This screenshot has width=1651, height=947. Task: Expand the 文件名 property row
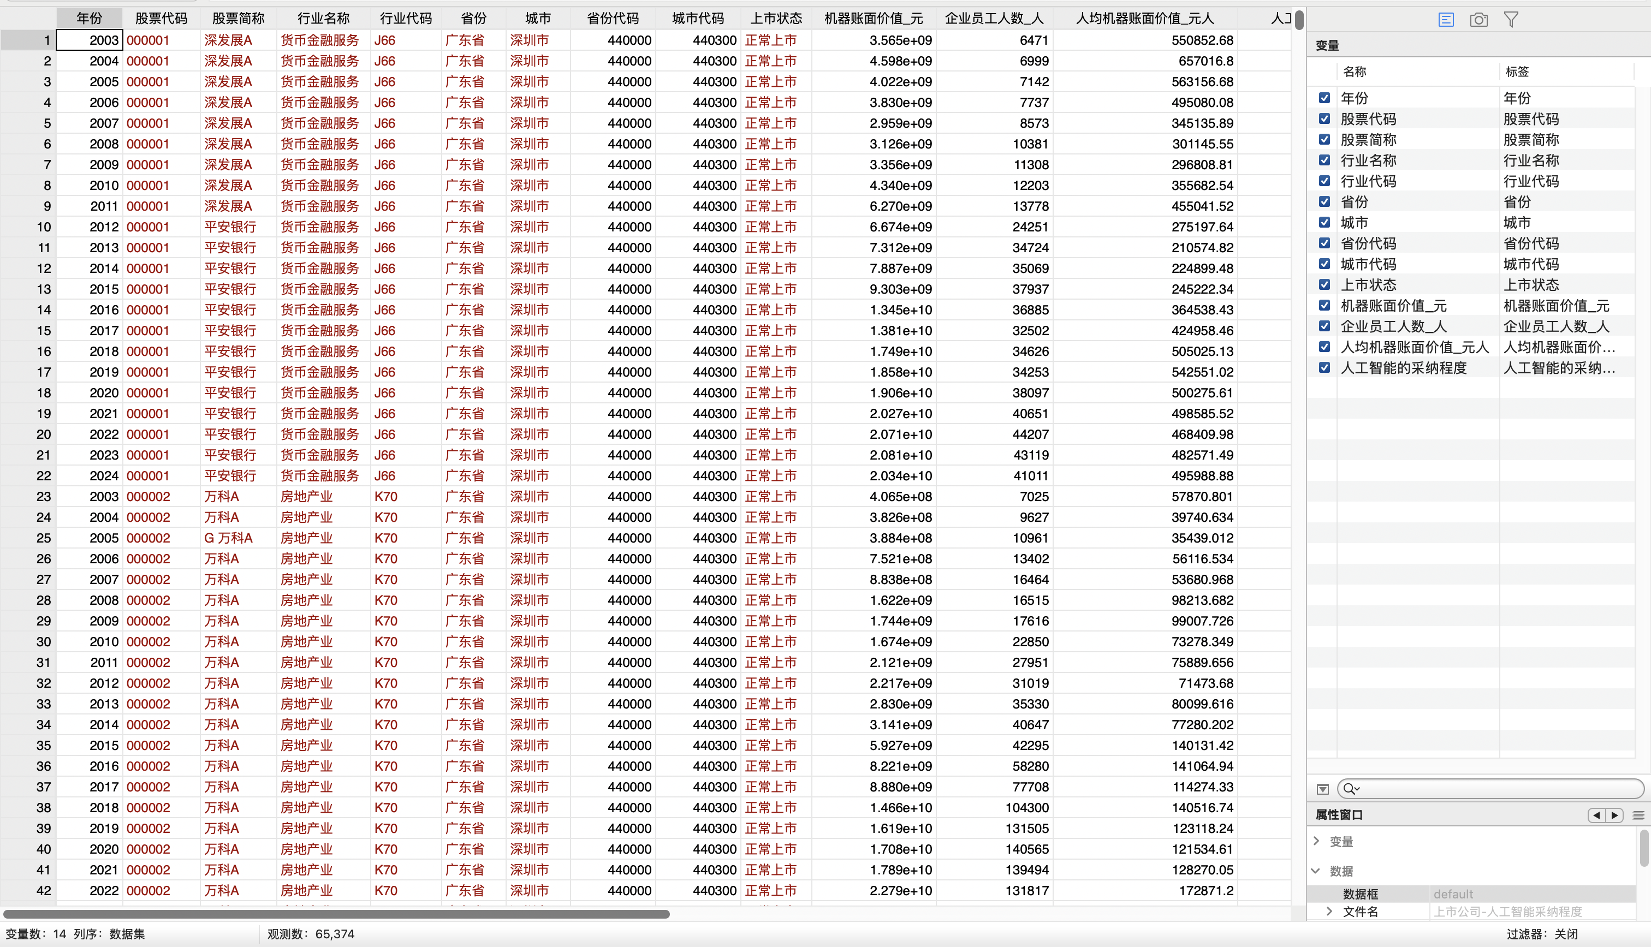click(1329, 911)
